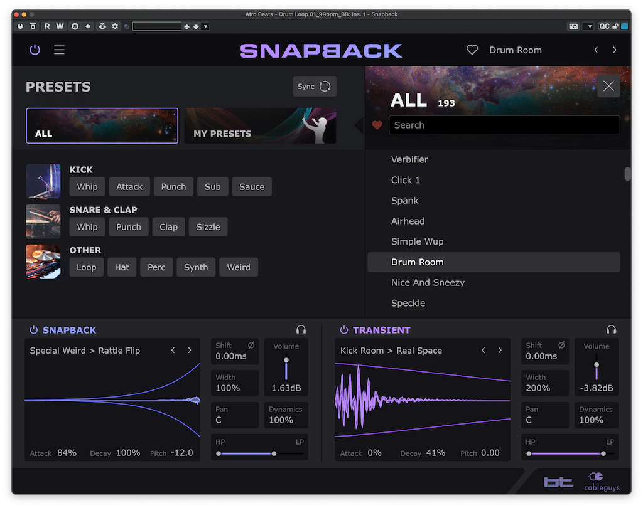Open the hamburger menu
Screen dimensions: 643x508
coord(59,50)
